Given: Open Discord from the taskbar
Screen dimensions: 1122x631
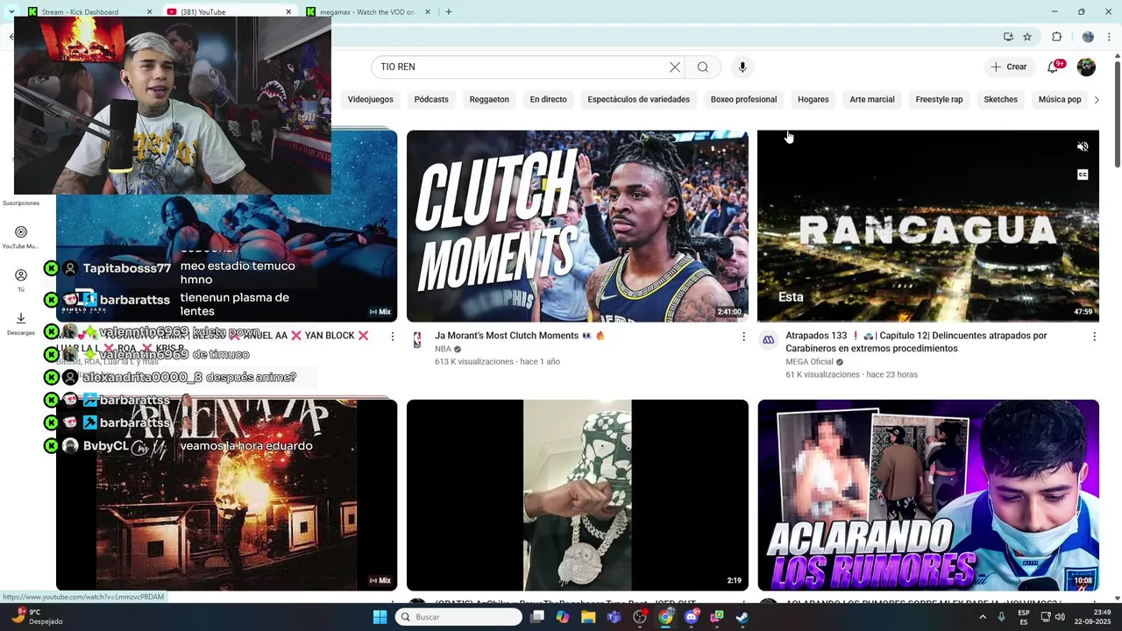Looking at the screenshot, I should click(692, 617).
